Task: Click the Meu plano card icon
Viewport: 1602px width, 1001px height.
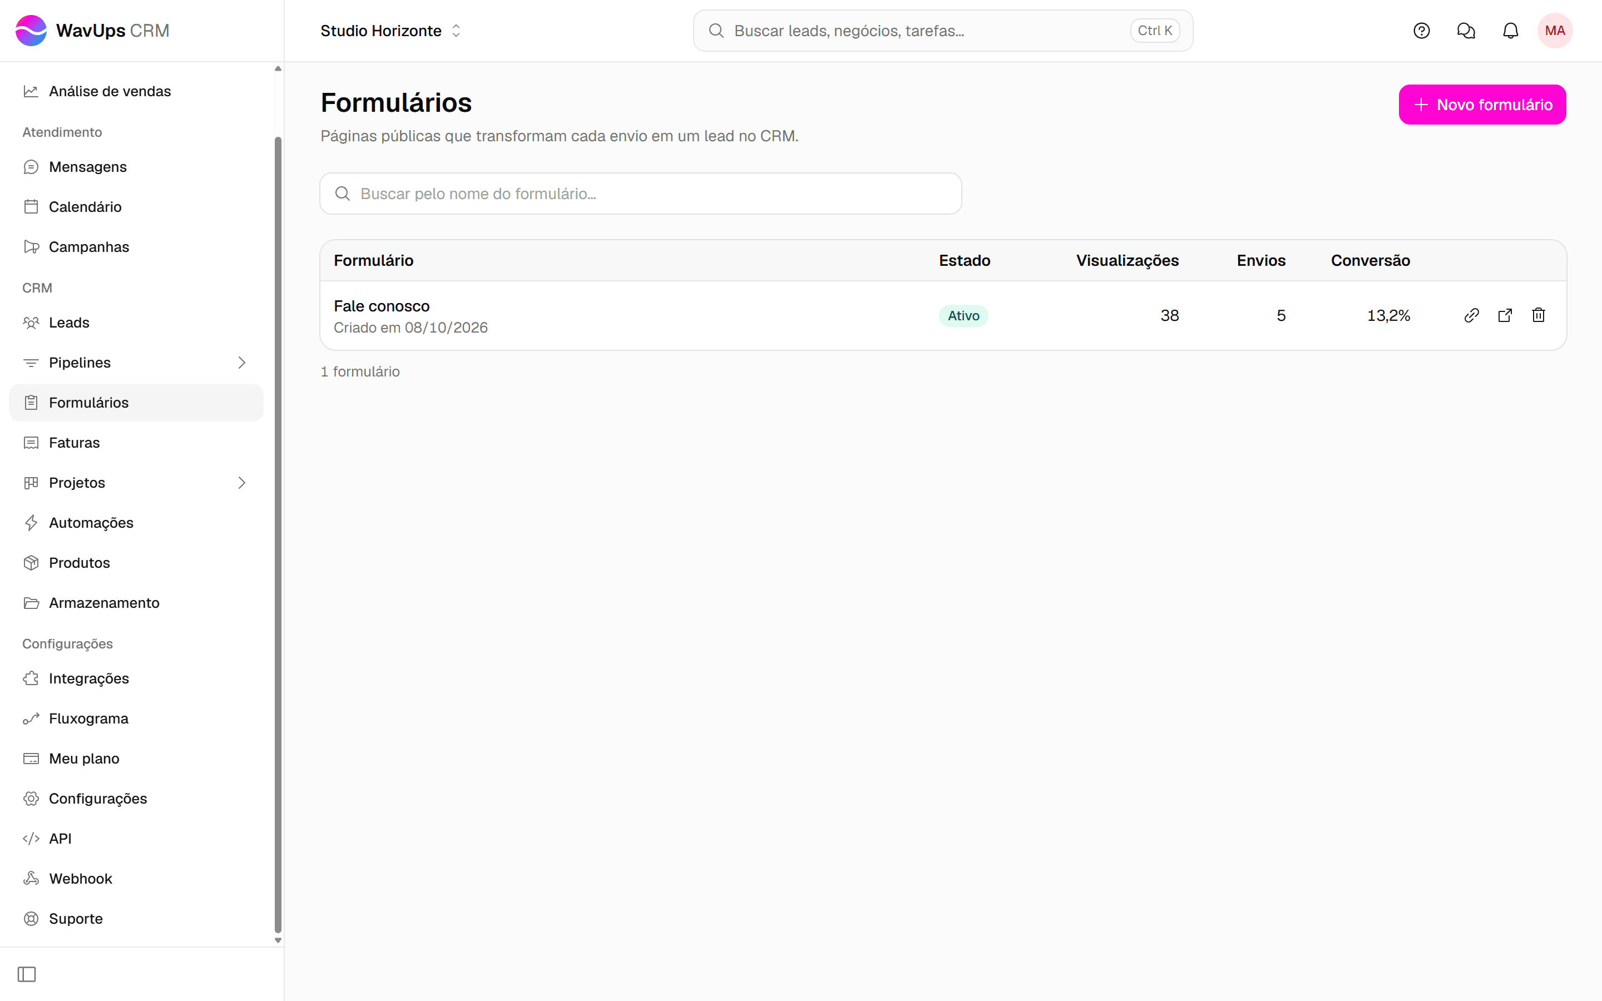Action: coord(31,759)
